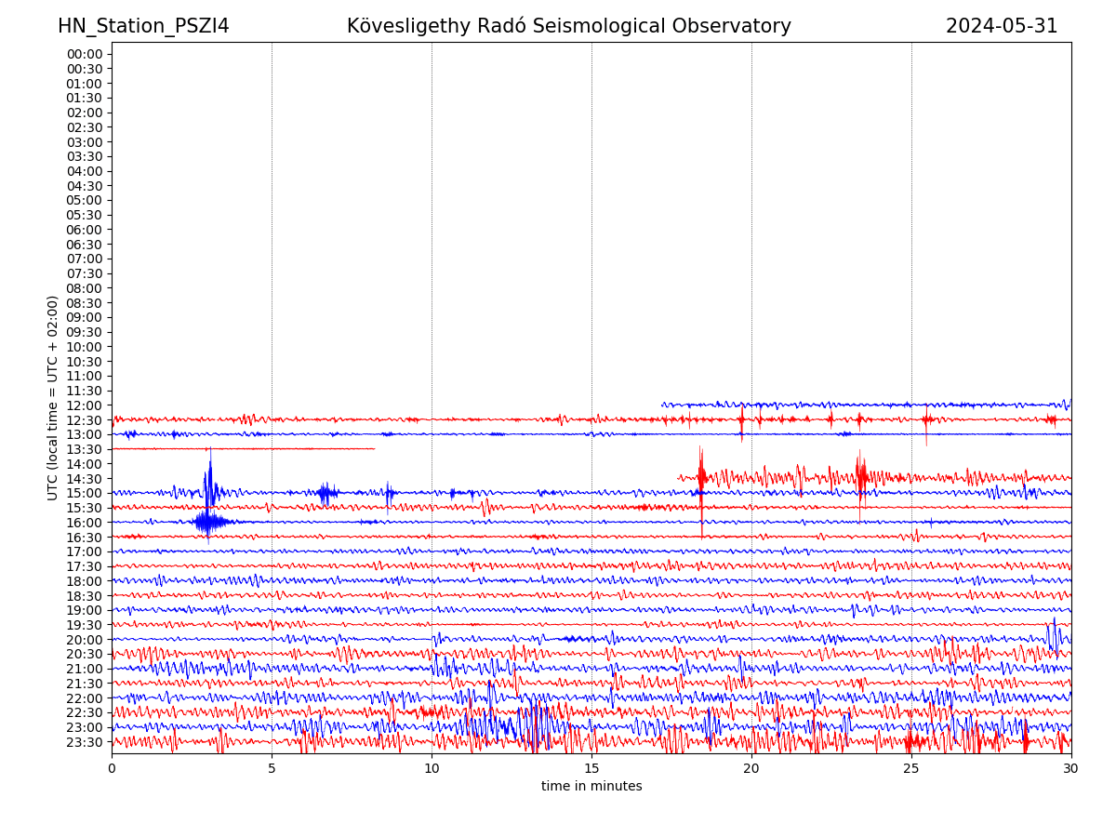Image resolution: width=1116 pixels, height=837 pixels.
Task: Click the HN_Station_PSZI4 station title
Action: point(143,26)
